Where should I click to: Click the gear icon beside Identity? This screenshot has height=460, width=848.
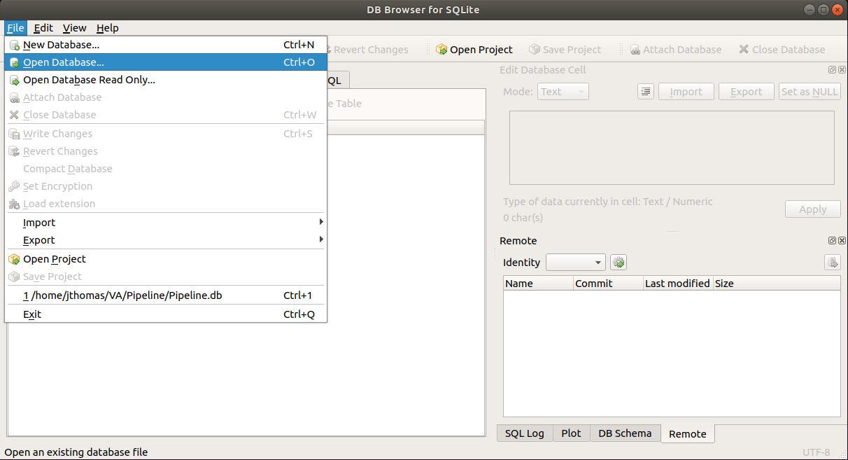619,263
